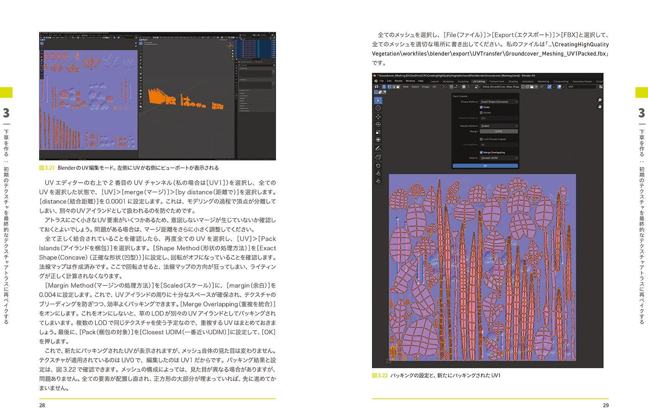Click the Blender logo icon
Screen dimensions: 648x418
[x=376, y=81]
